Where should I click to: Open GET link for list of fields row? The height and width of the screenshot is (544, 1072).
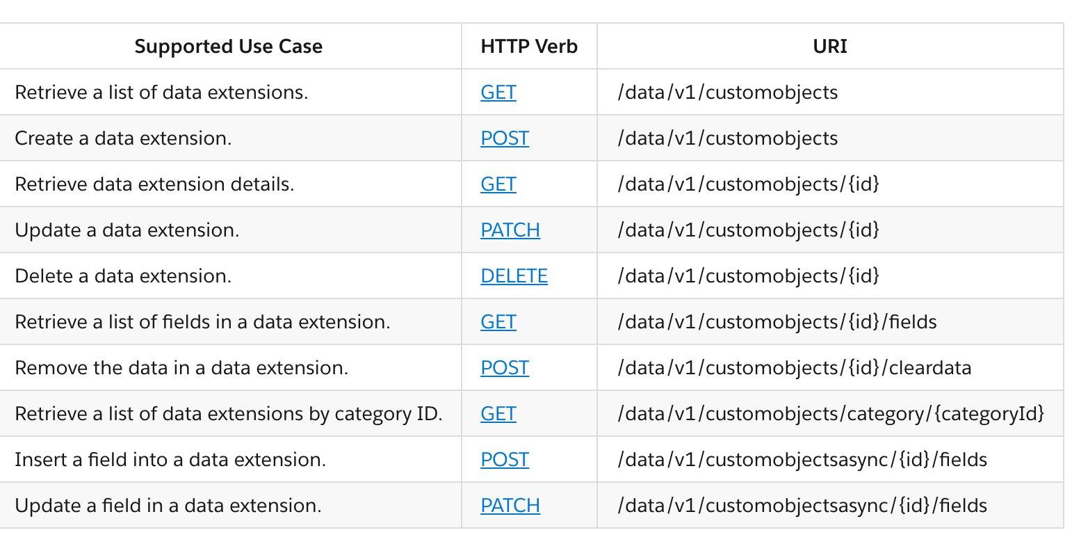click(498, 322)
